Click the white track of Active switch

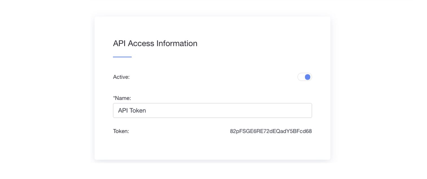pos(301,77)
